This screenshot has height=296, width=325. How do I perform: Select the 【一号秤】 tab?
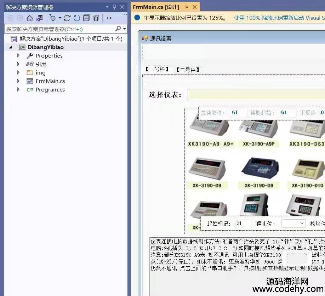click(x=157, y=69)
